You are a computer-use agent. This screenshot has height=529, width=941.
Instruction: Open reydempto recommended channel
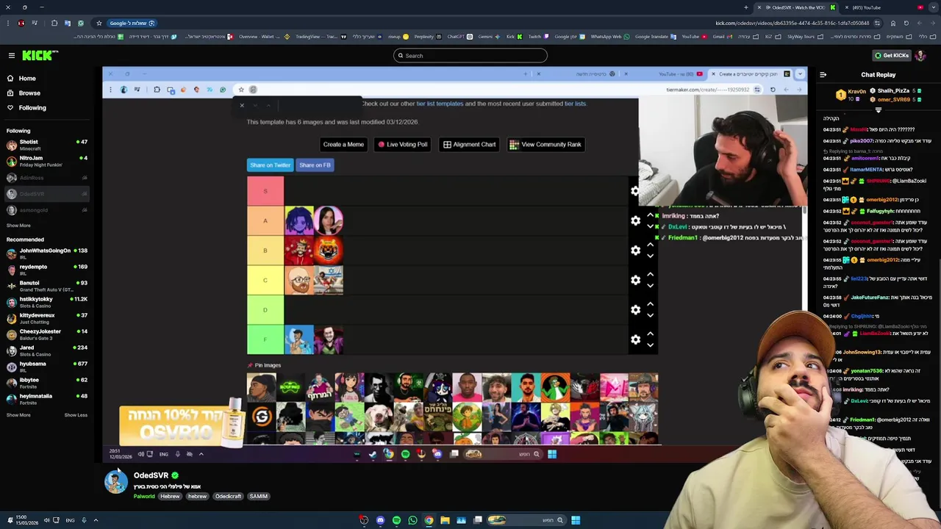[46, 270]
